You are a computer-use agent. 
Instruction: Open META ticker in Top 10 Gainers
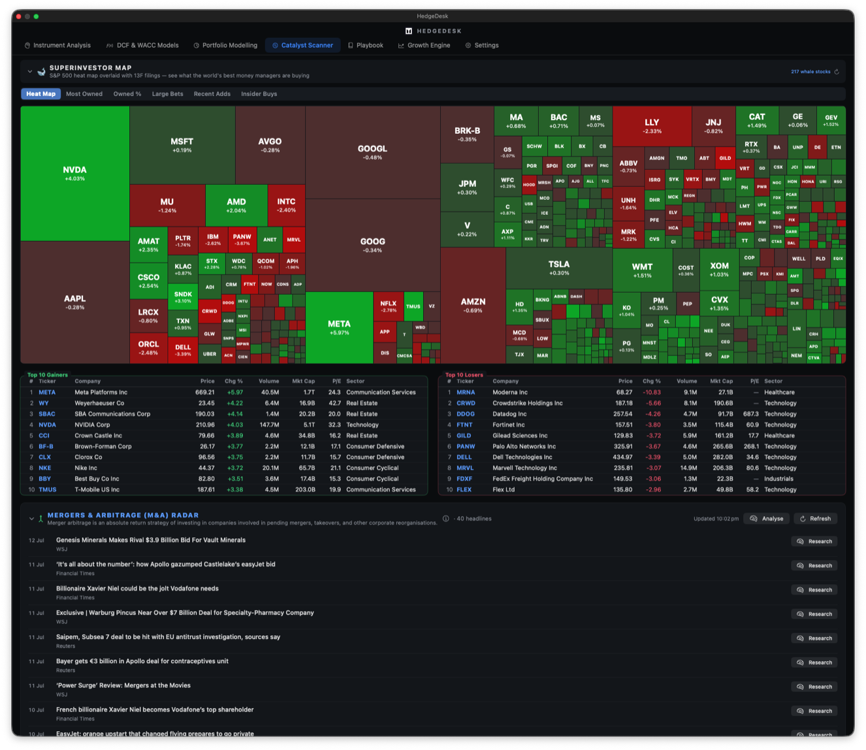click(x=47, y=393)
